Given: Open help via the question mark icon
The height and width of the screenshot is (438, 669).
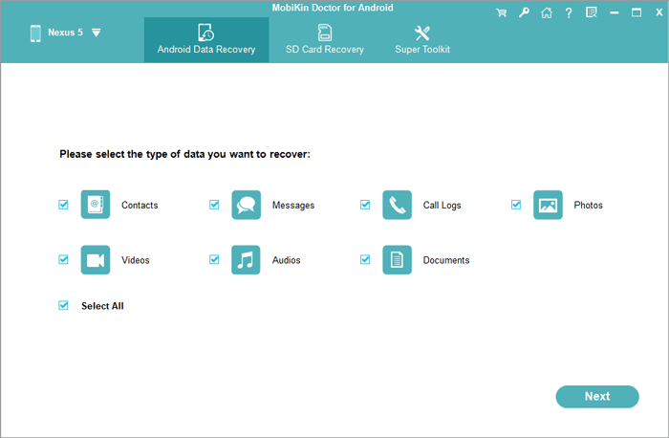Looking at the screenshot, I should coord(569,12).
